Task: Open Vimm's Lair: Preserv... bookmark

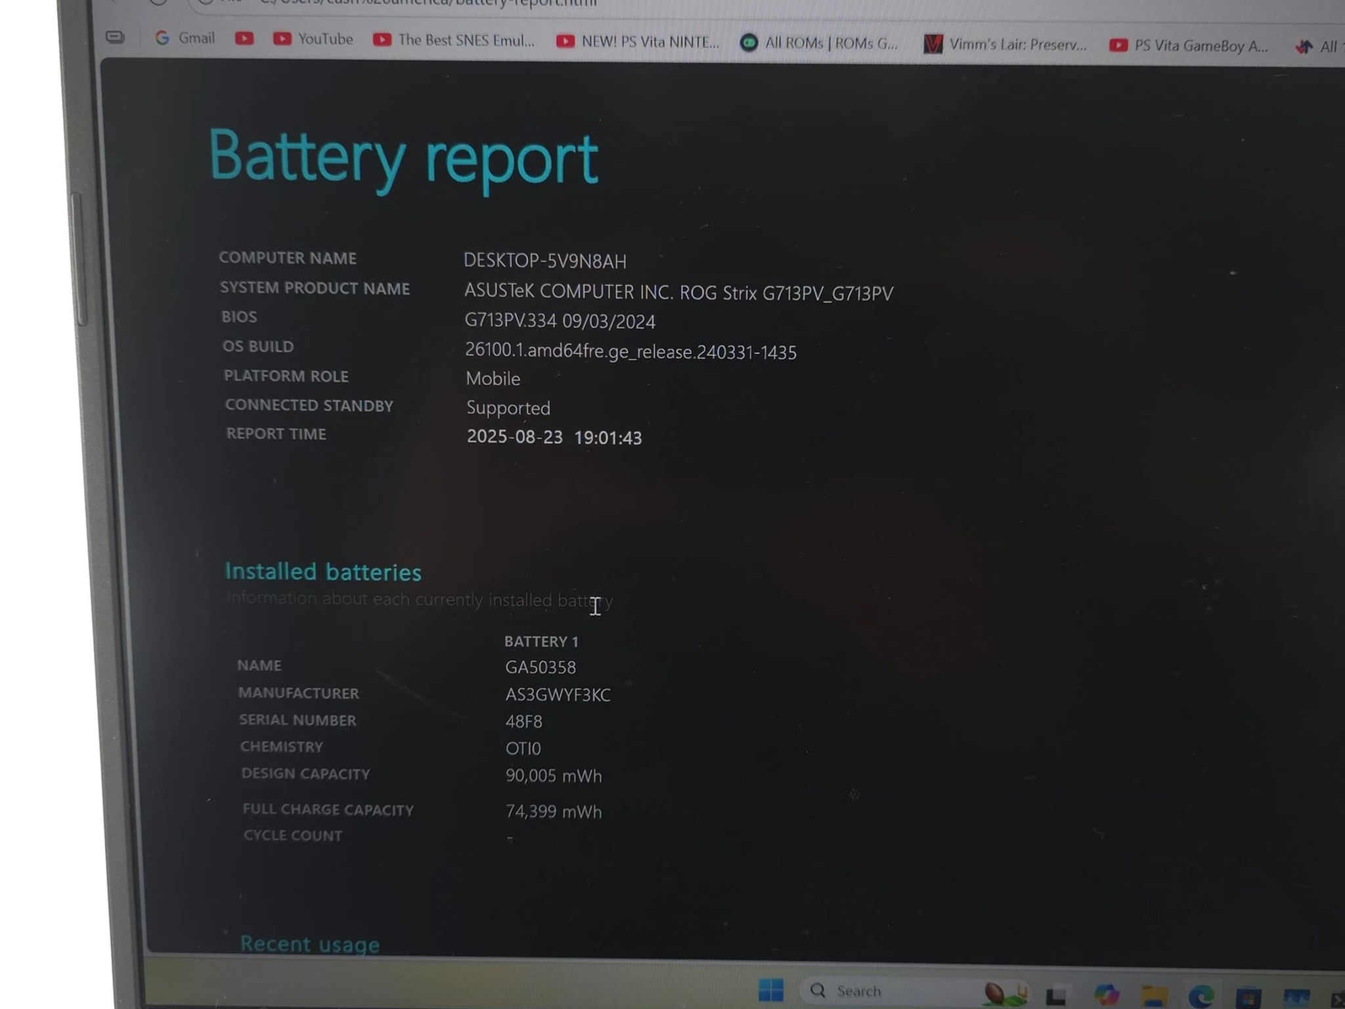Action: [1005, 45]
